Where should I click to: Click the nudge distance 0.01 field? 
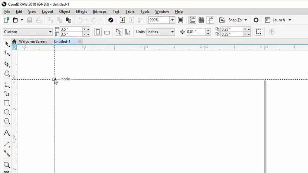tap(195, 32)
